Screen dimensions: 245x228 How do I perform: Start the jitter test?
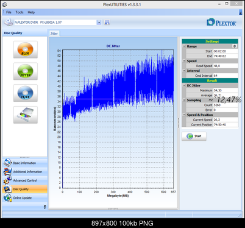pyautogui.click(x=194, y=136)
